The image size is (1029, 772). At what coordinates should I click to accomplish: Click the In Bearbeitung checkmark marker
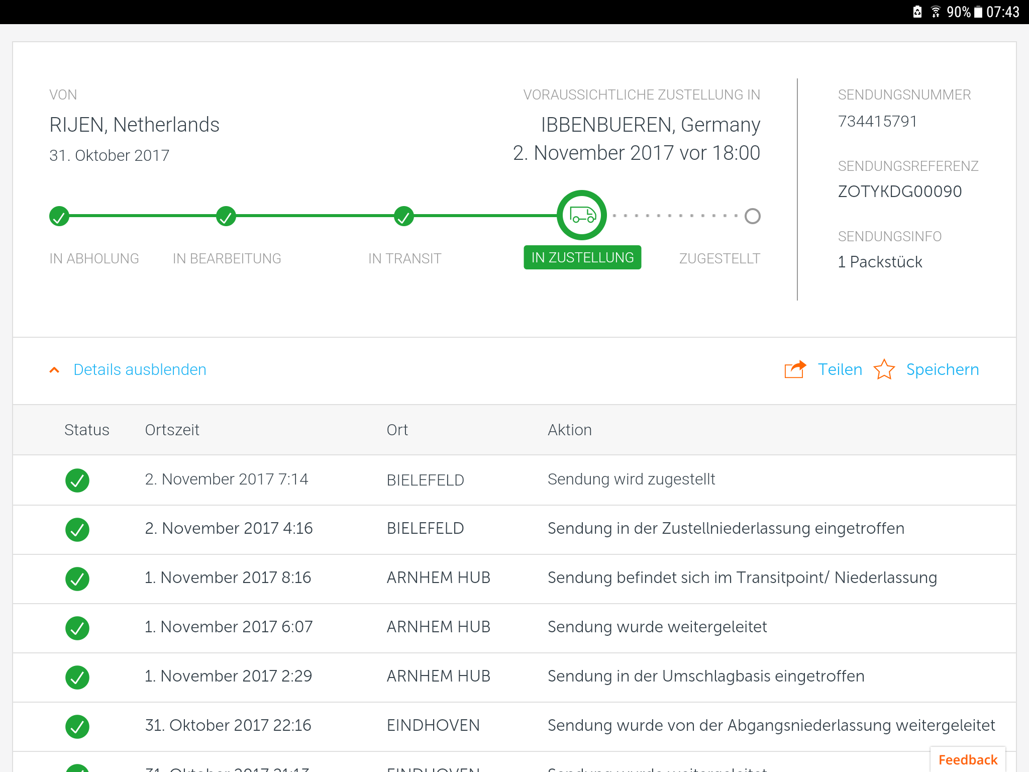click(x=226, y=217)
